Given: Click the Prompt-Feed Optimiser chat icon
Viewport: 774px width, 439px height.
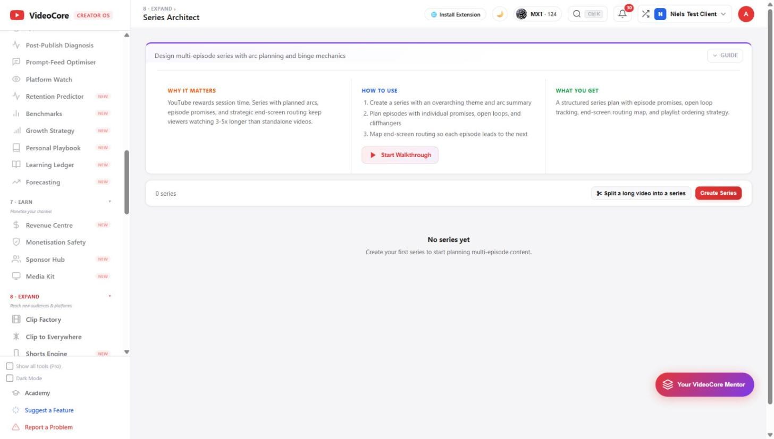Looking at the screenshot, I should tap(16, 62).
